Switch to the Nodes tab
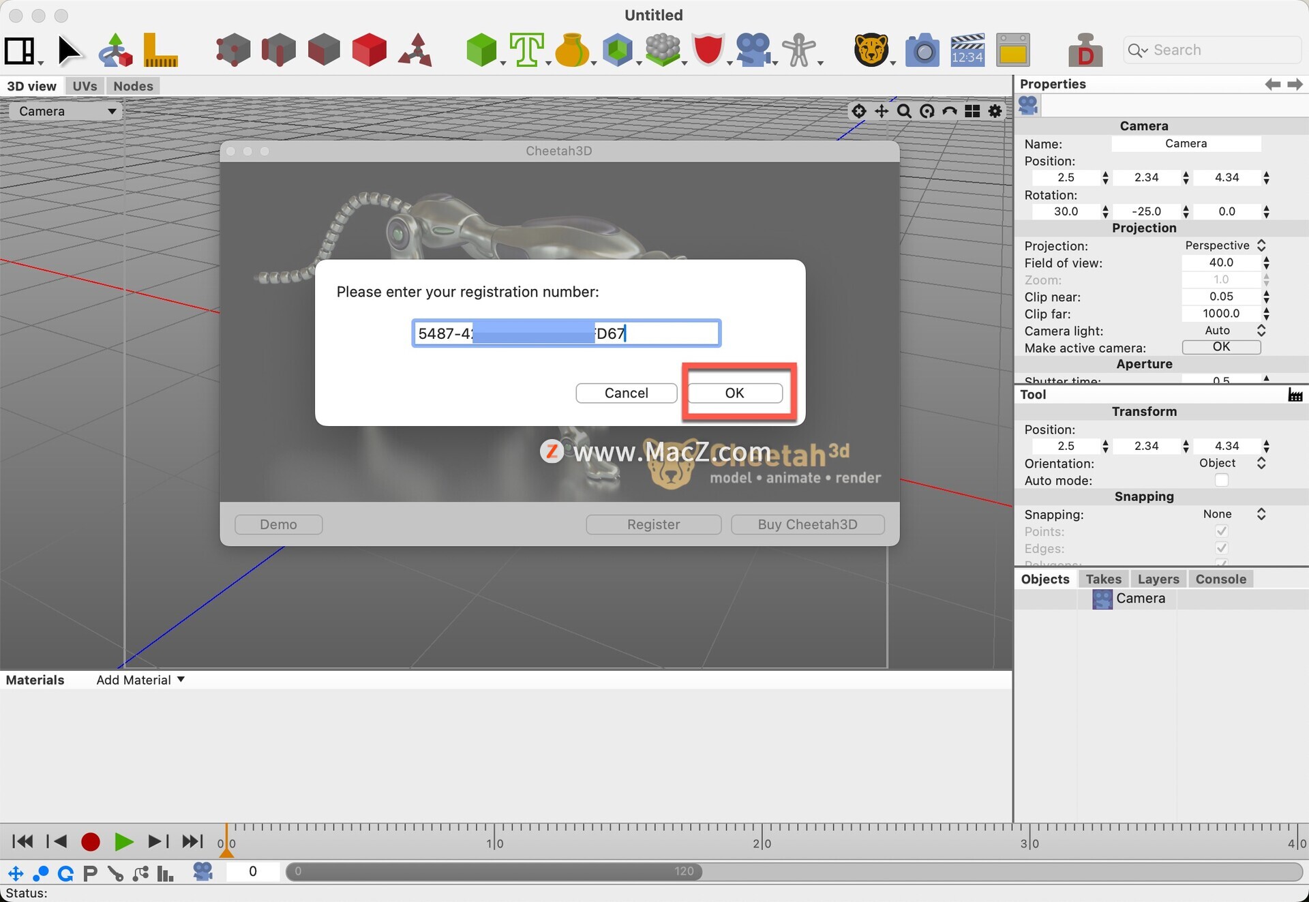1309x902 pixels. pyautogui.click(x=133, y=86)
